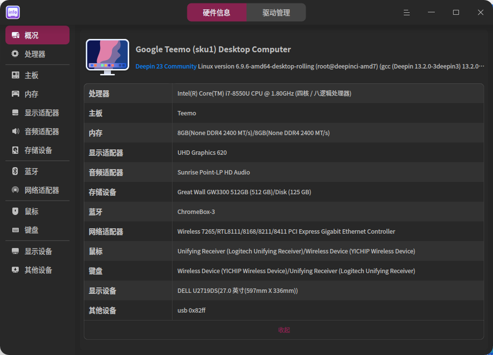Minimize the device manager window
Image resolution: width=493 pixels, height=355 pixels.
[431, 13]
